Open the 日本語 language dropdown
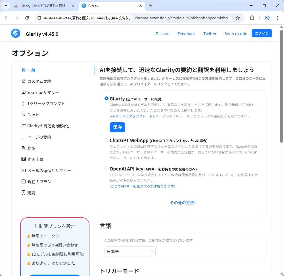 [x=130, y=251]
